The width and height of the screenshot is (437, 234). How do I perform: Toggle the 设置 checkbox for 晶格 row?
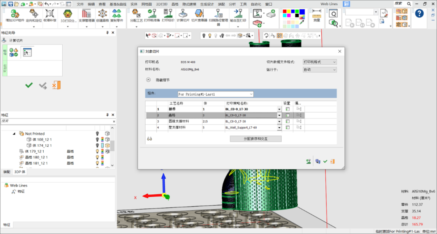288,115
